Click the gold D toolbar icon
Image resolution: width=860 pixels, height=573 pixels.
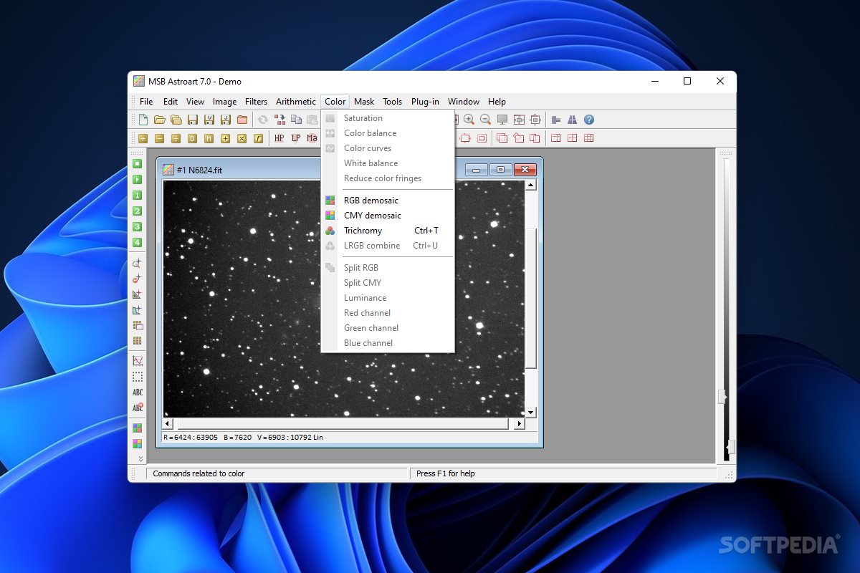(x=192, y=138)
